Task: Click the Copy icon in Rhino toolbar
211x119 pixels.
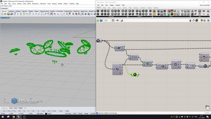Action: (21, 14)
